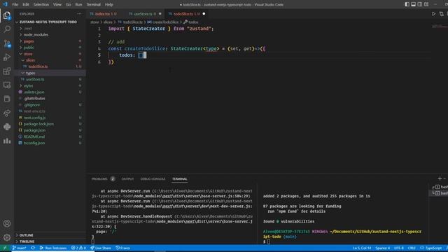Click the new terminal plus icon
This screenshot has width=448, height=252.
pos(440,178)
